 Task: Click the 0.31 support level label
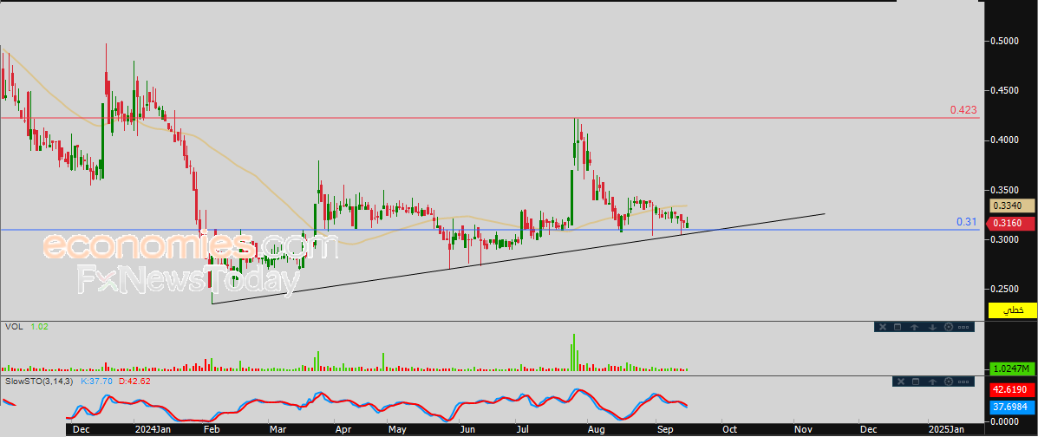pyautogui.click(x=967, y=223)
